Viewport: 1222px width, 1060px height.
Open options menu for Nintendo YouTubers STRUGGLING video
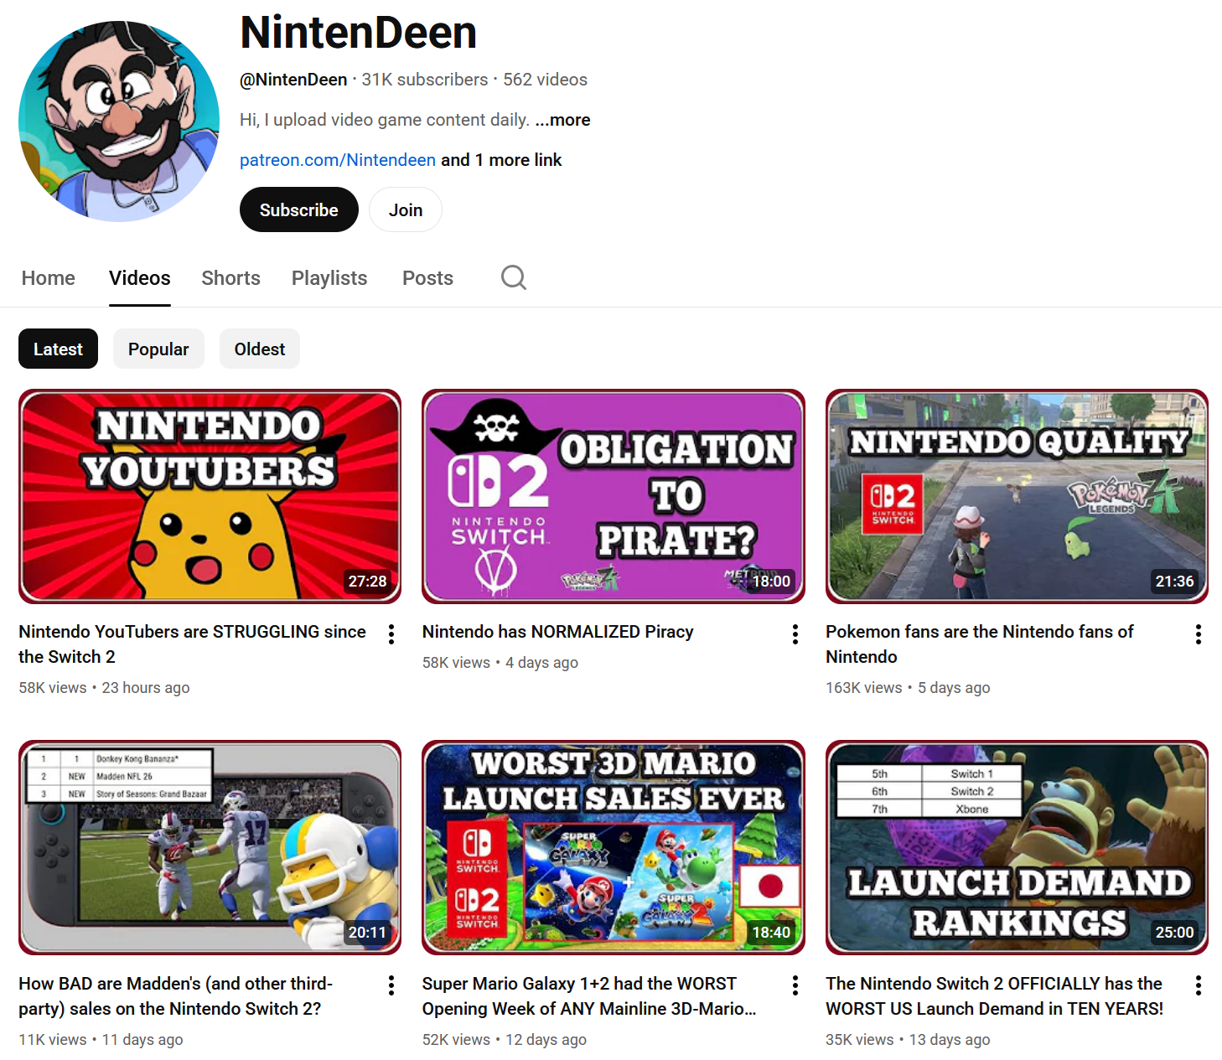(x=391, y=634)
